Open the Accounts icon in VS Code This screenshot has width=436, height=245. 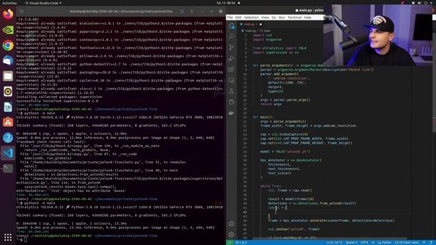232,224
